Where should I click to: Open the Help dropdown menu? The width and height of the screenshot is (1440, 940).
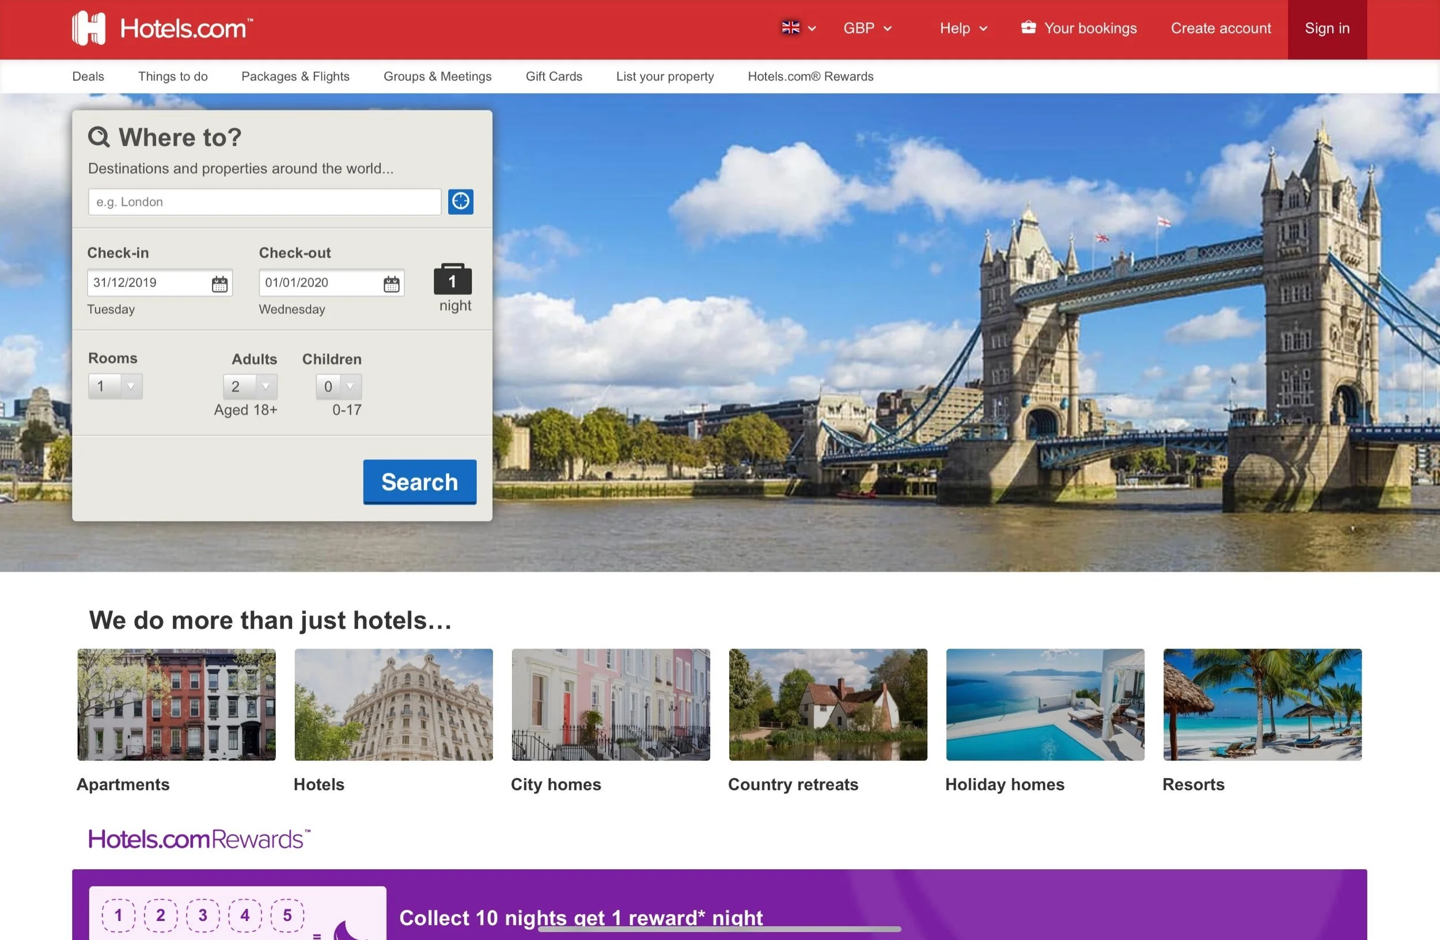coord(963,28)
